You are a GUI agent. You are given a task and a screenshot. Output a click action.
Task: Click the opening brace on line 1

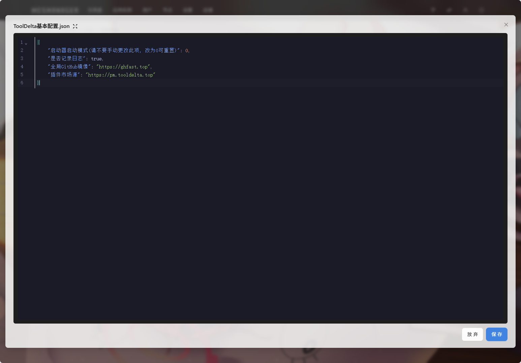[38, 42]
